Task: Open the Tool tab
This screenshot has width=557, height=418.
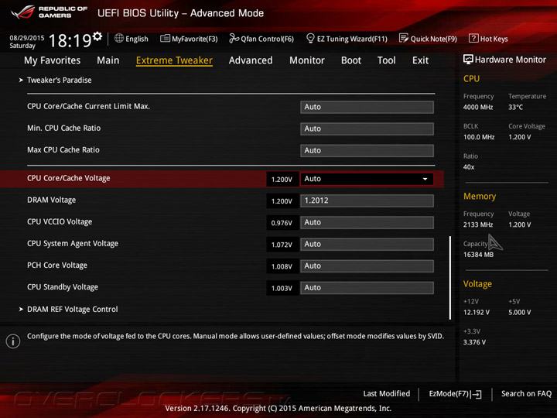Action: pyautogui.click(x=387, y=60)
